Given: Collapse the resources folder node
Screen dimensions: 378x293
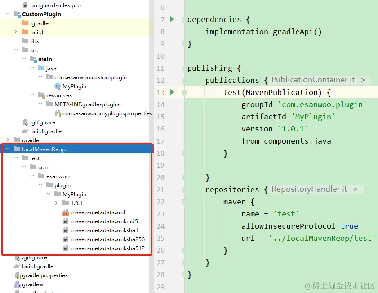Looking at the screenshot, I should pos(32,95).
